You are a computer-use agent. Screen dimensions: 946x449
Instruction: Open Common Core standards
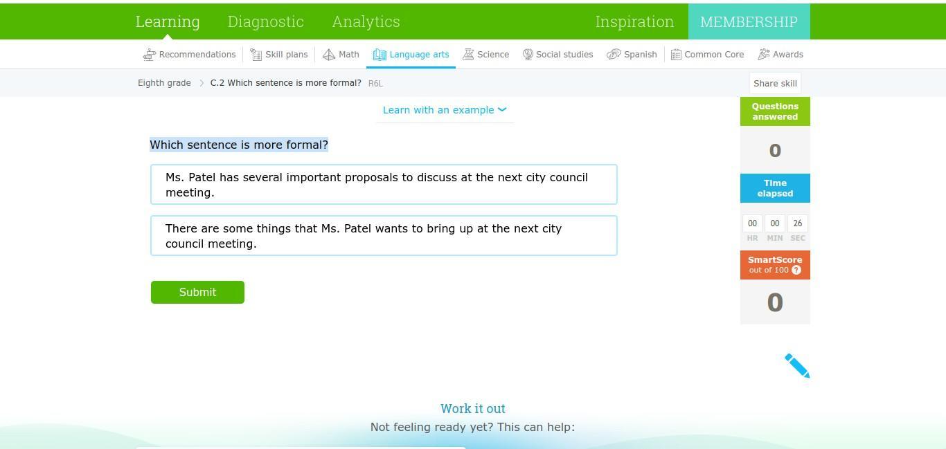[x=707, y=55]
